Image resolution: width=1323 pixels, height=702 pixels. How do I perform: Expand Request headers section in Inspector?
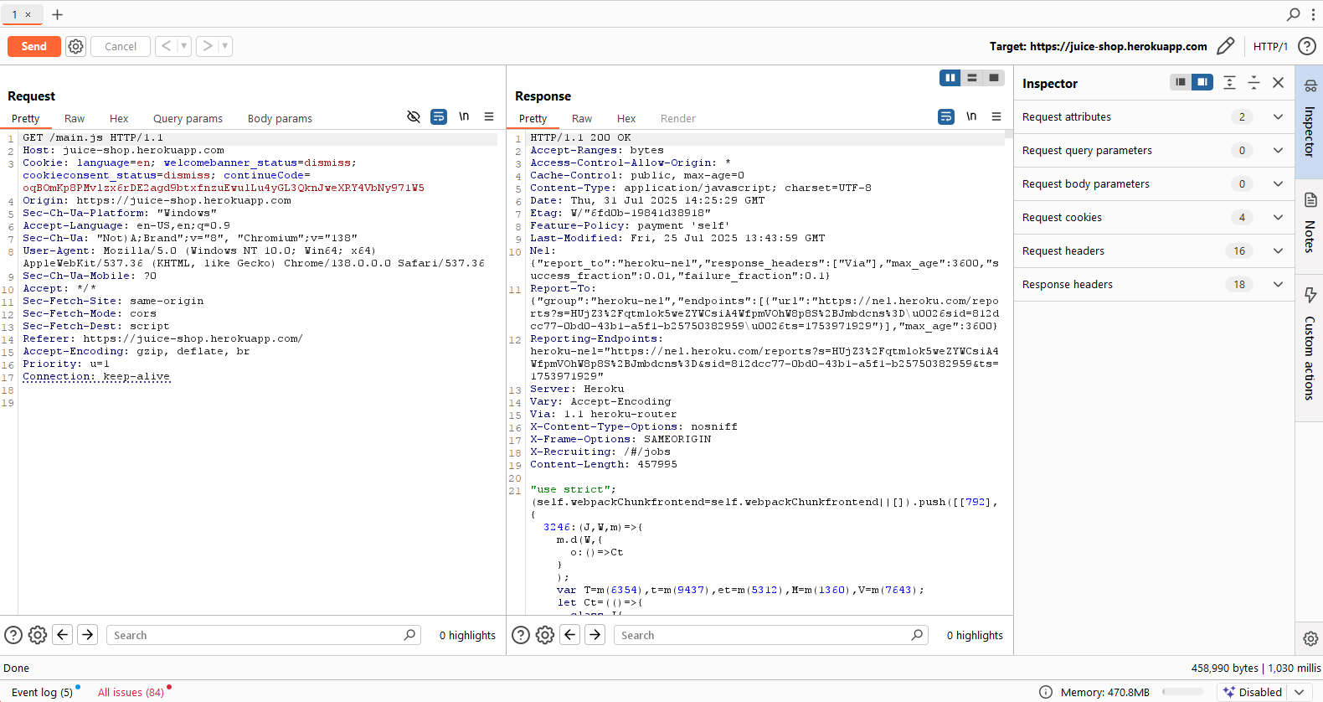click(1278, 250)
